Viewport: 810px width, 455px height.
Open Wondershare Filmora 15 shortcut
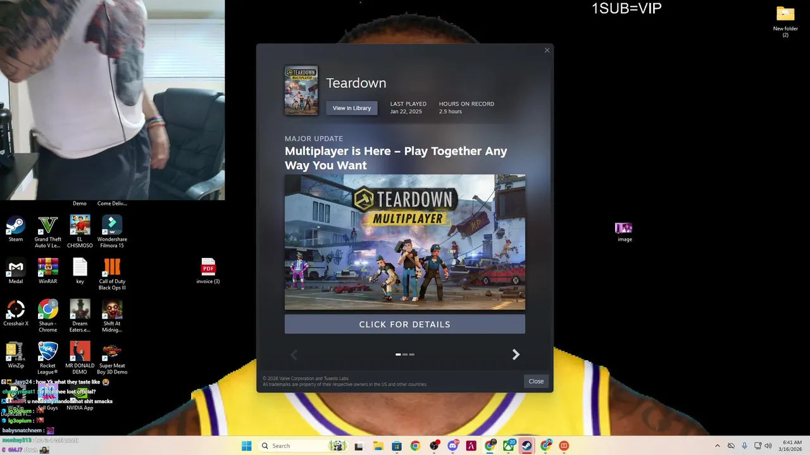tap(112, 232)
